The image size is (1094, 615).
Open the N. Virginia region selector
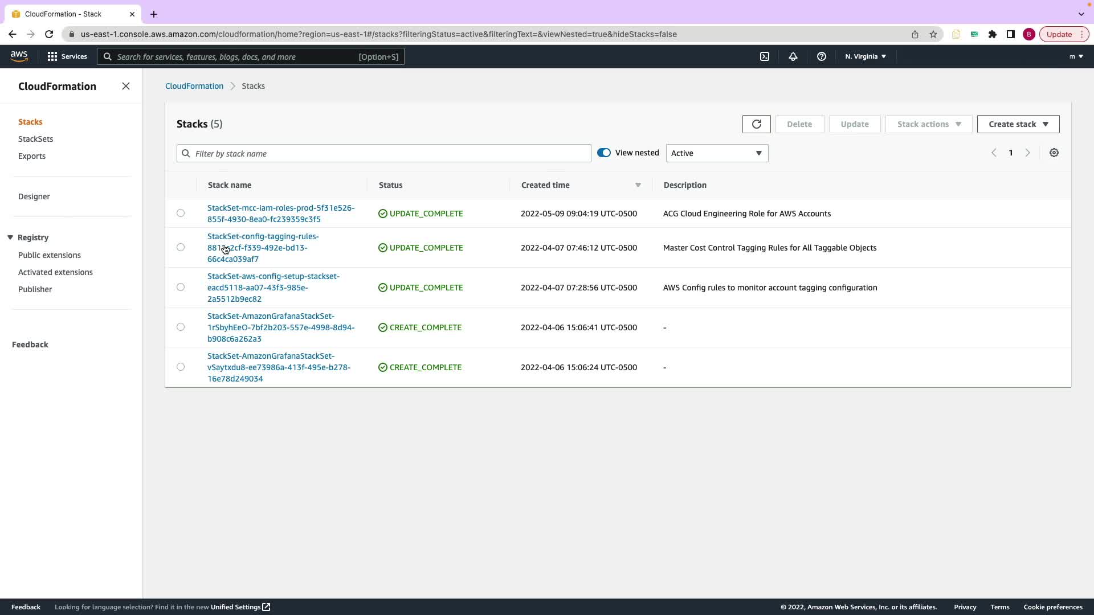[x=865, y=56]
